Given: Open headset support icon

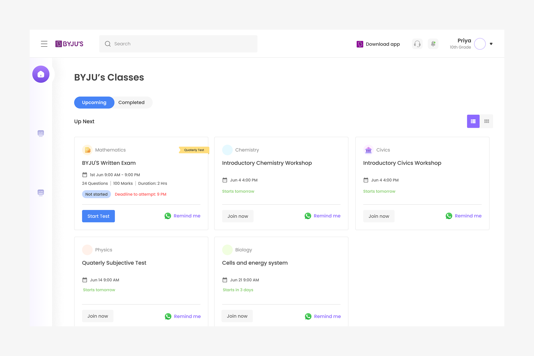Looking at the screenshot, I should 417,44.
